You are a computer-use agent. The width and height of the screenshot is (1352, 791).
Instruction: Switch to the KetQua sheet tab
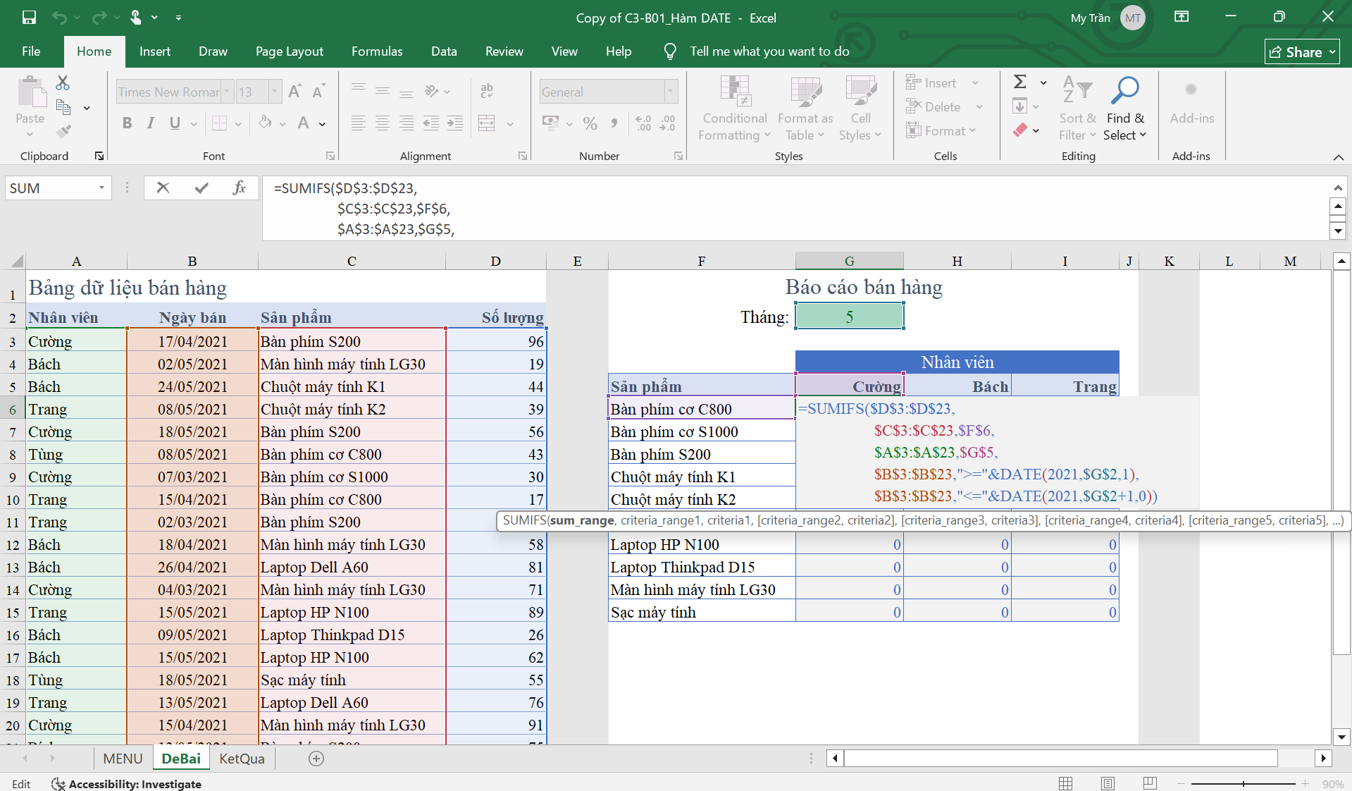click(242, 759)
